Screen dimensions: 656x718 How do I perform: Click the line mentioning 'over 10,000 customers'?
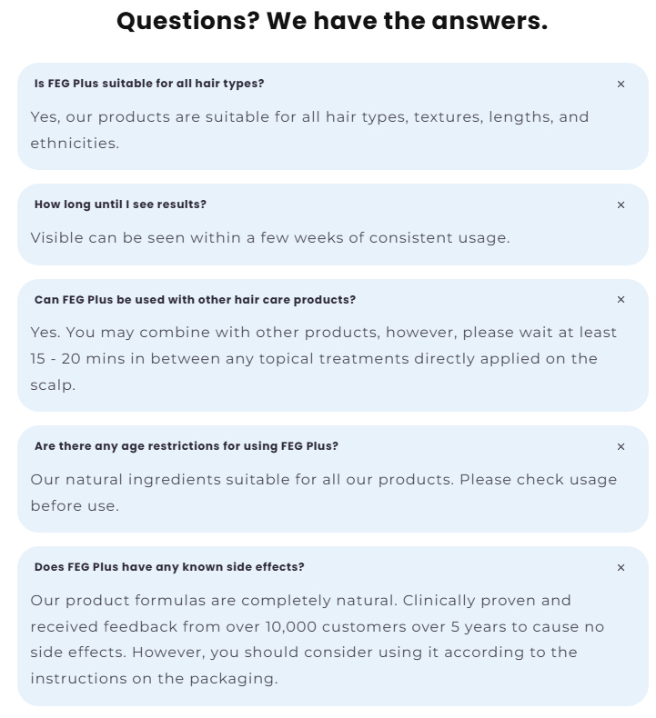(317, 627)
